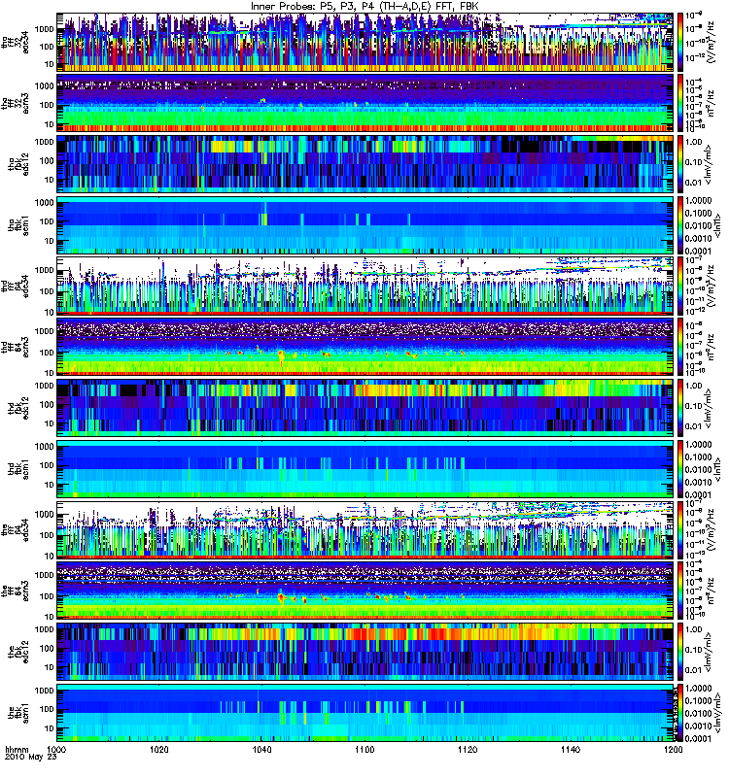Click the 1040 time tick label

[x=261, y=750]
